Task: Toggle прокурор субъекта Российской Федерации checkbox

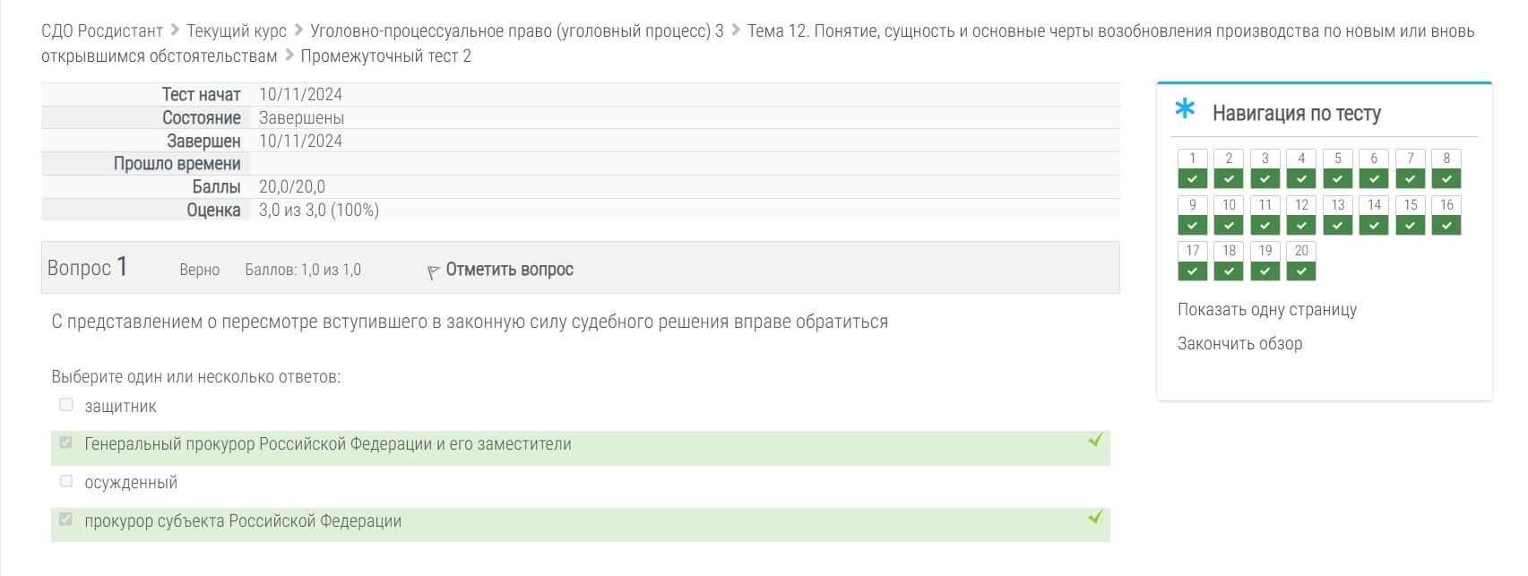Action: (x=66, y=520)
